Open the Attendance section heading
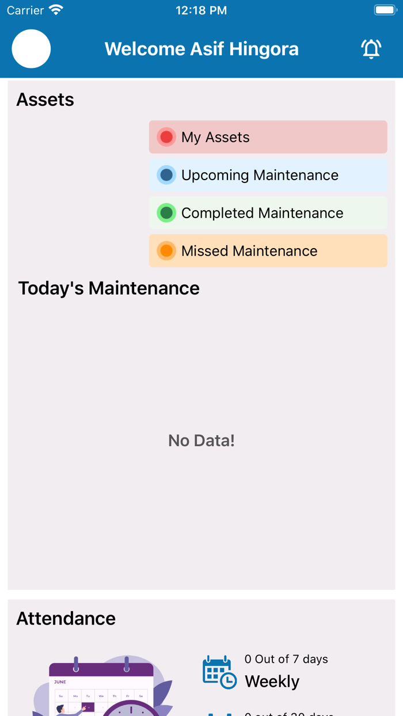 [x=66, y=618]
